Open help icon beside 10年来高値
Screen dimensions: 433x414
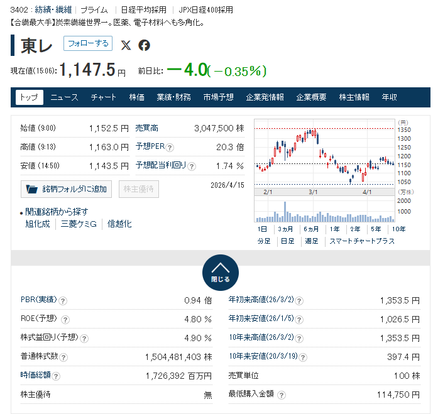tap(299, 339)
